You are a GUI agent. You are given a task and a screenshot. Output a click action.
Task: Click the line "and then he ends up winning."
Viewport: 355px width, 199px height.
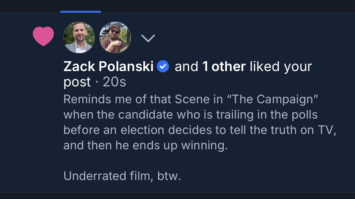click(145, 145)
